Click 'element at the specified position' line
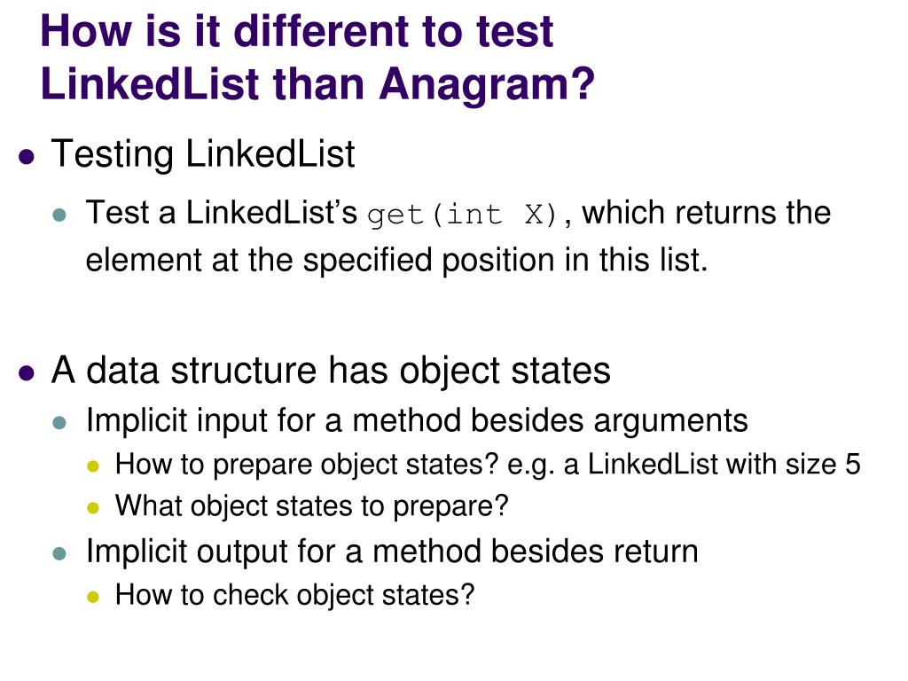This screenshot has height=681, width=908. coord(396,260)
